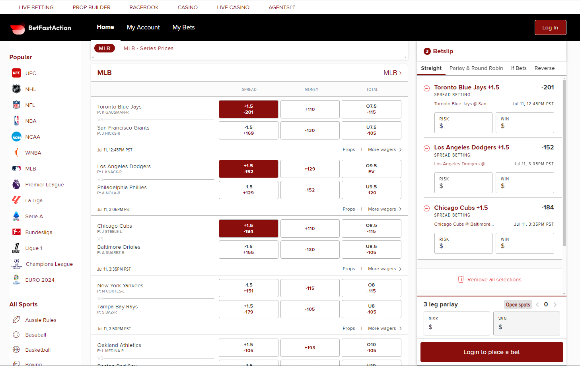Remove the Chicago Cubs +1.5 selection

pos(427,208)
